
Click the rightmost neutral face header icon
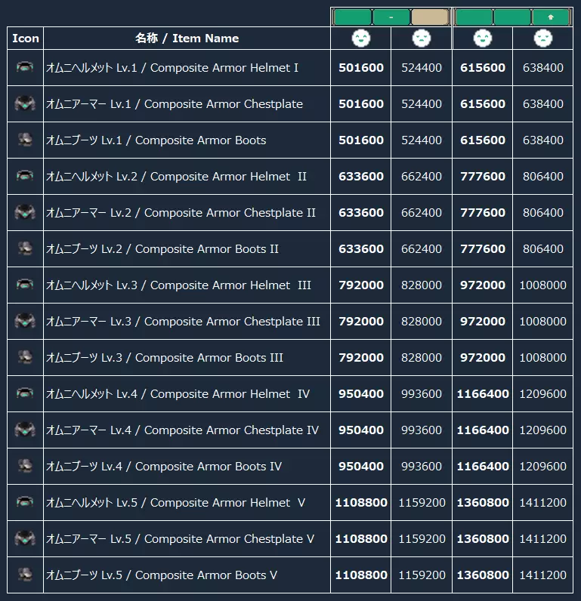[543, 38]
